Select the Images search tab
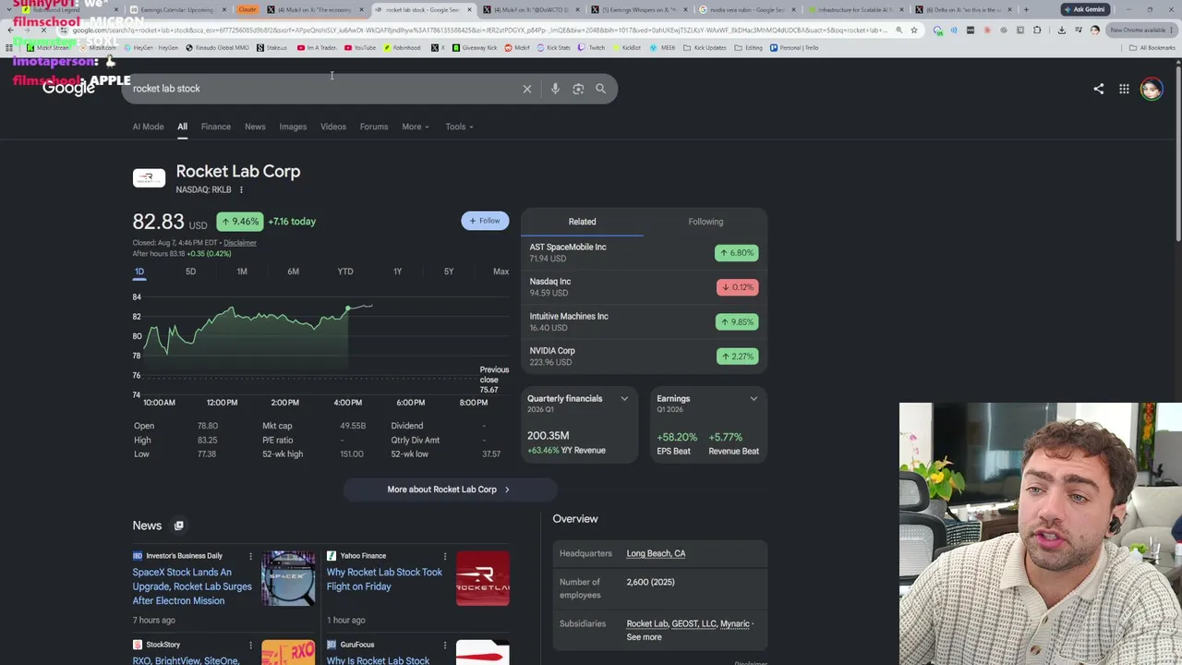The height and width of the screenshot is (665, 1182). coord(293,127)
